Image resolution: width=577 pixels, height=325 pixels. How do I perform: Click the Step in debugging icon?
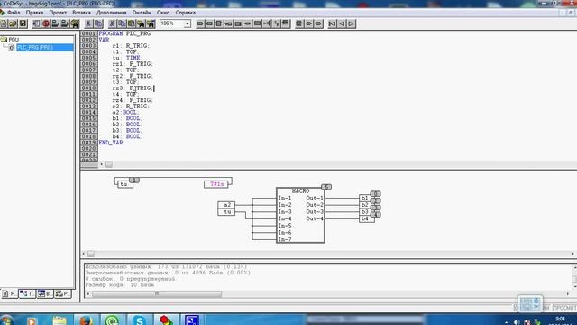pos(64,23)
